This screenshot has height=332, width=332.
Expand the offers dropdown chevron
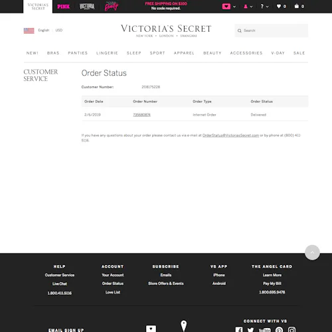tap(234, 7)
